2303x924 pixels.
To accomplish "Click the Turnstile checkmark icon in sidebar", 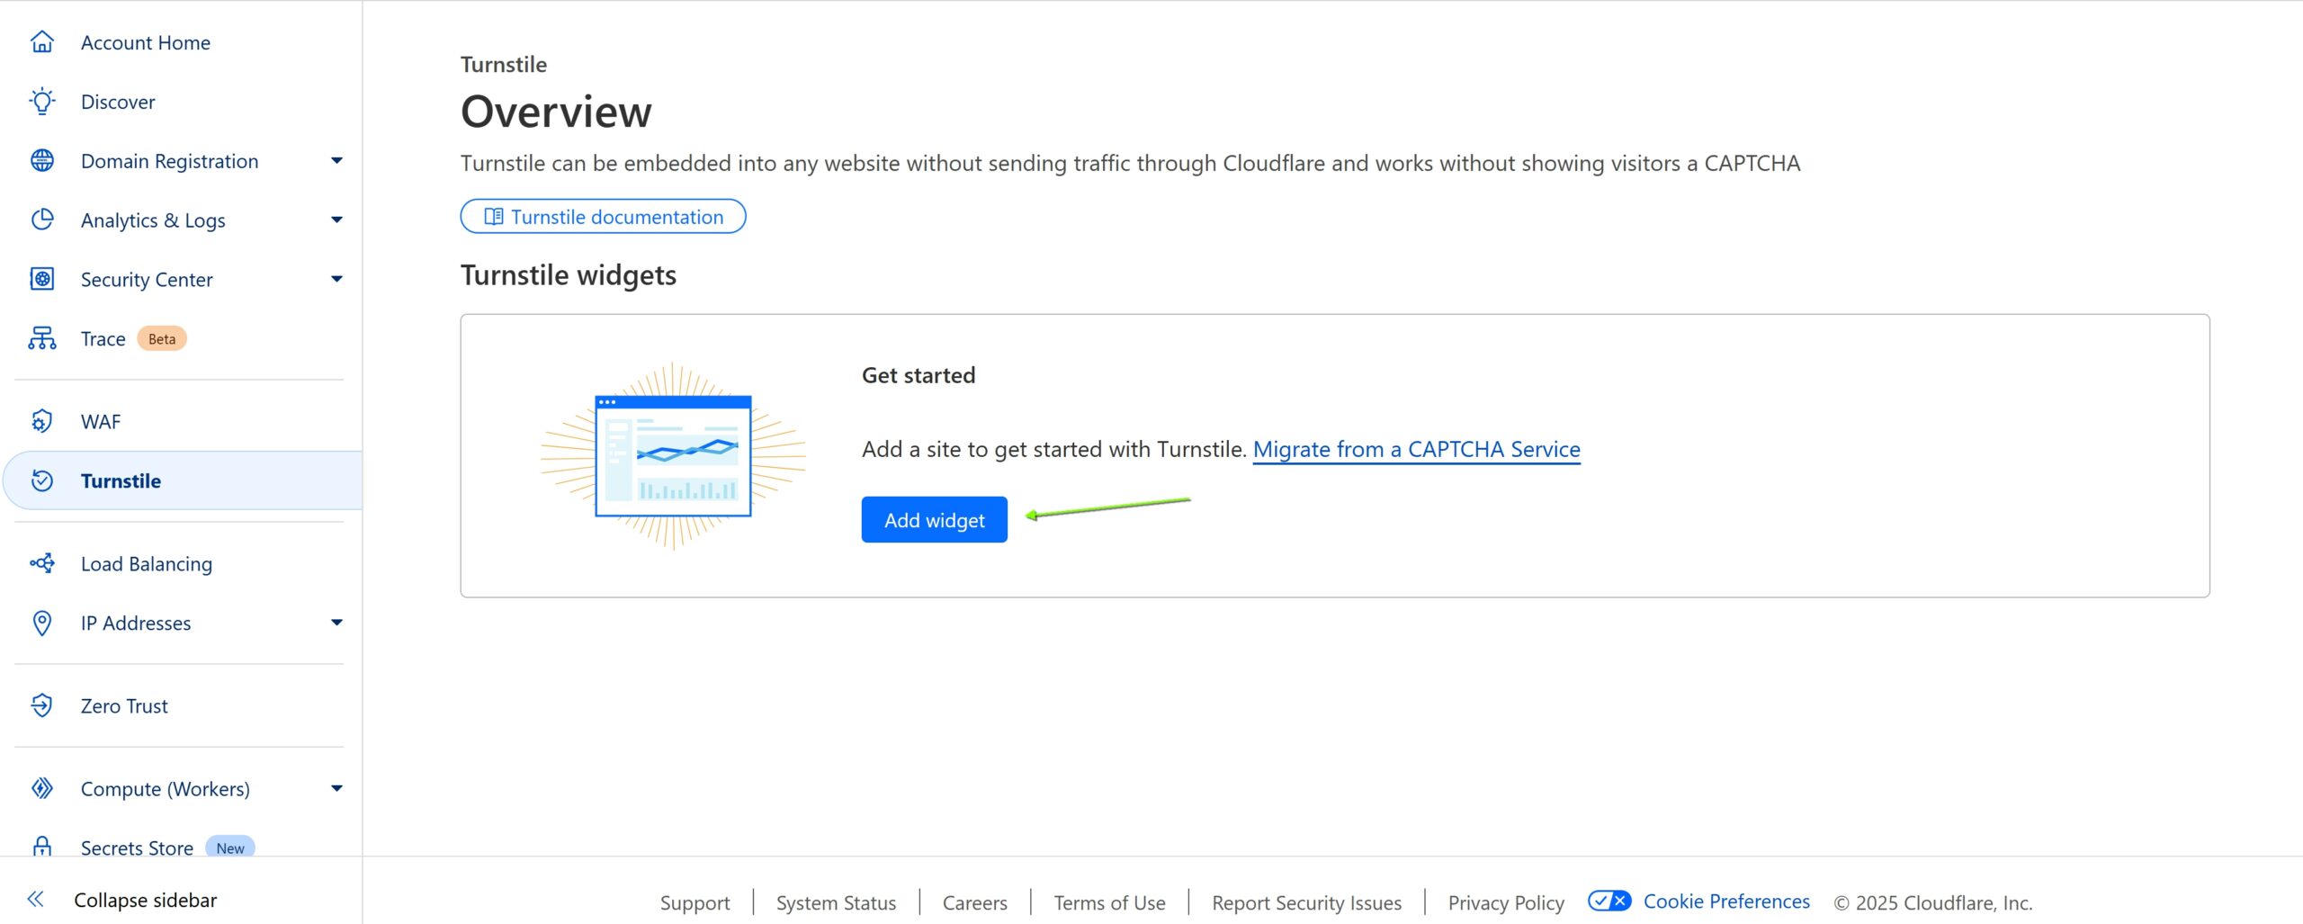I will 42,481.
